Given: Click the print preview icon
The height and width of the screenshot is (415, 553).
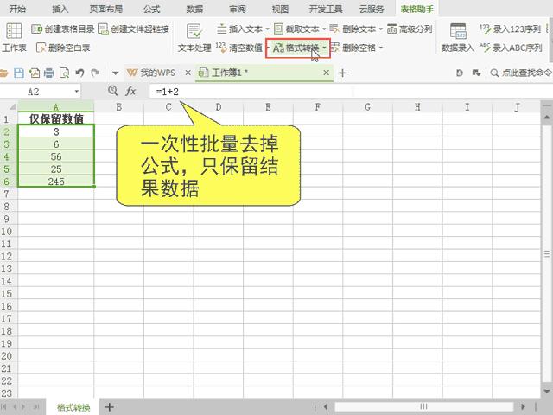Looking at the screenshot, I should click(x=64, y=73).
